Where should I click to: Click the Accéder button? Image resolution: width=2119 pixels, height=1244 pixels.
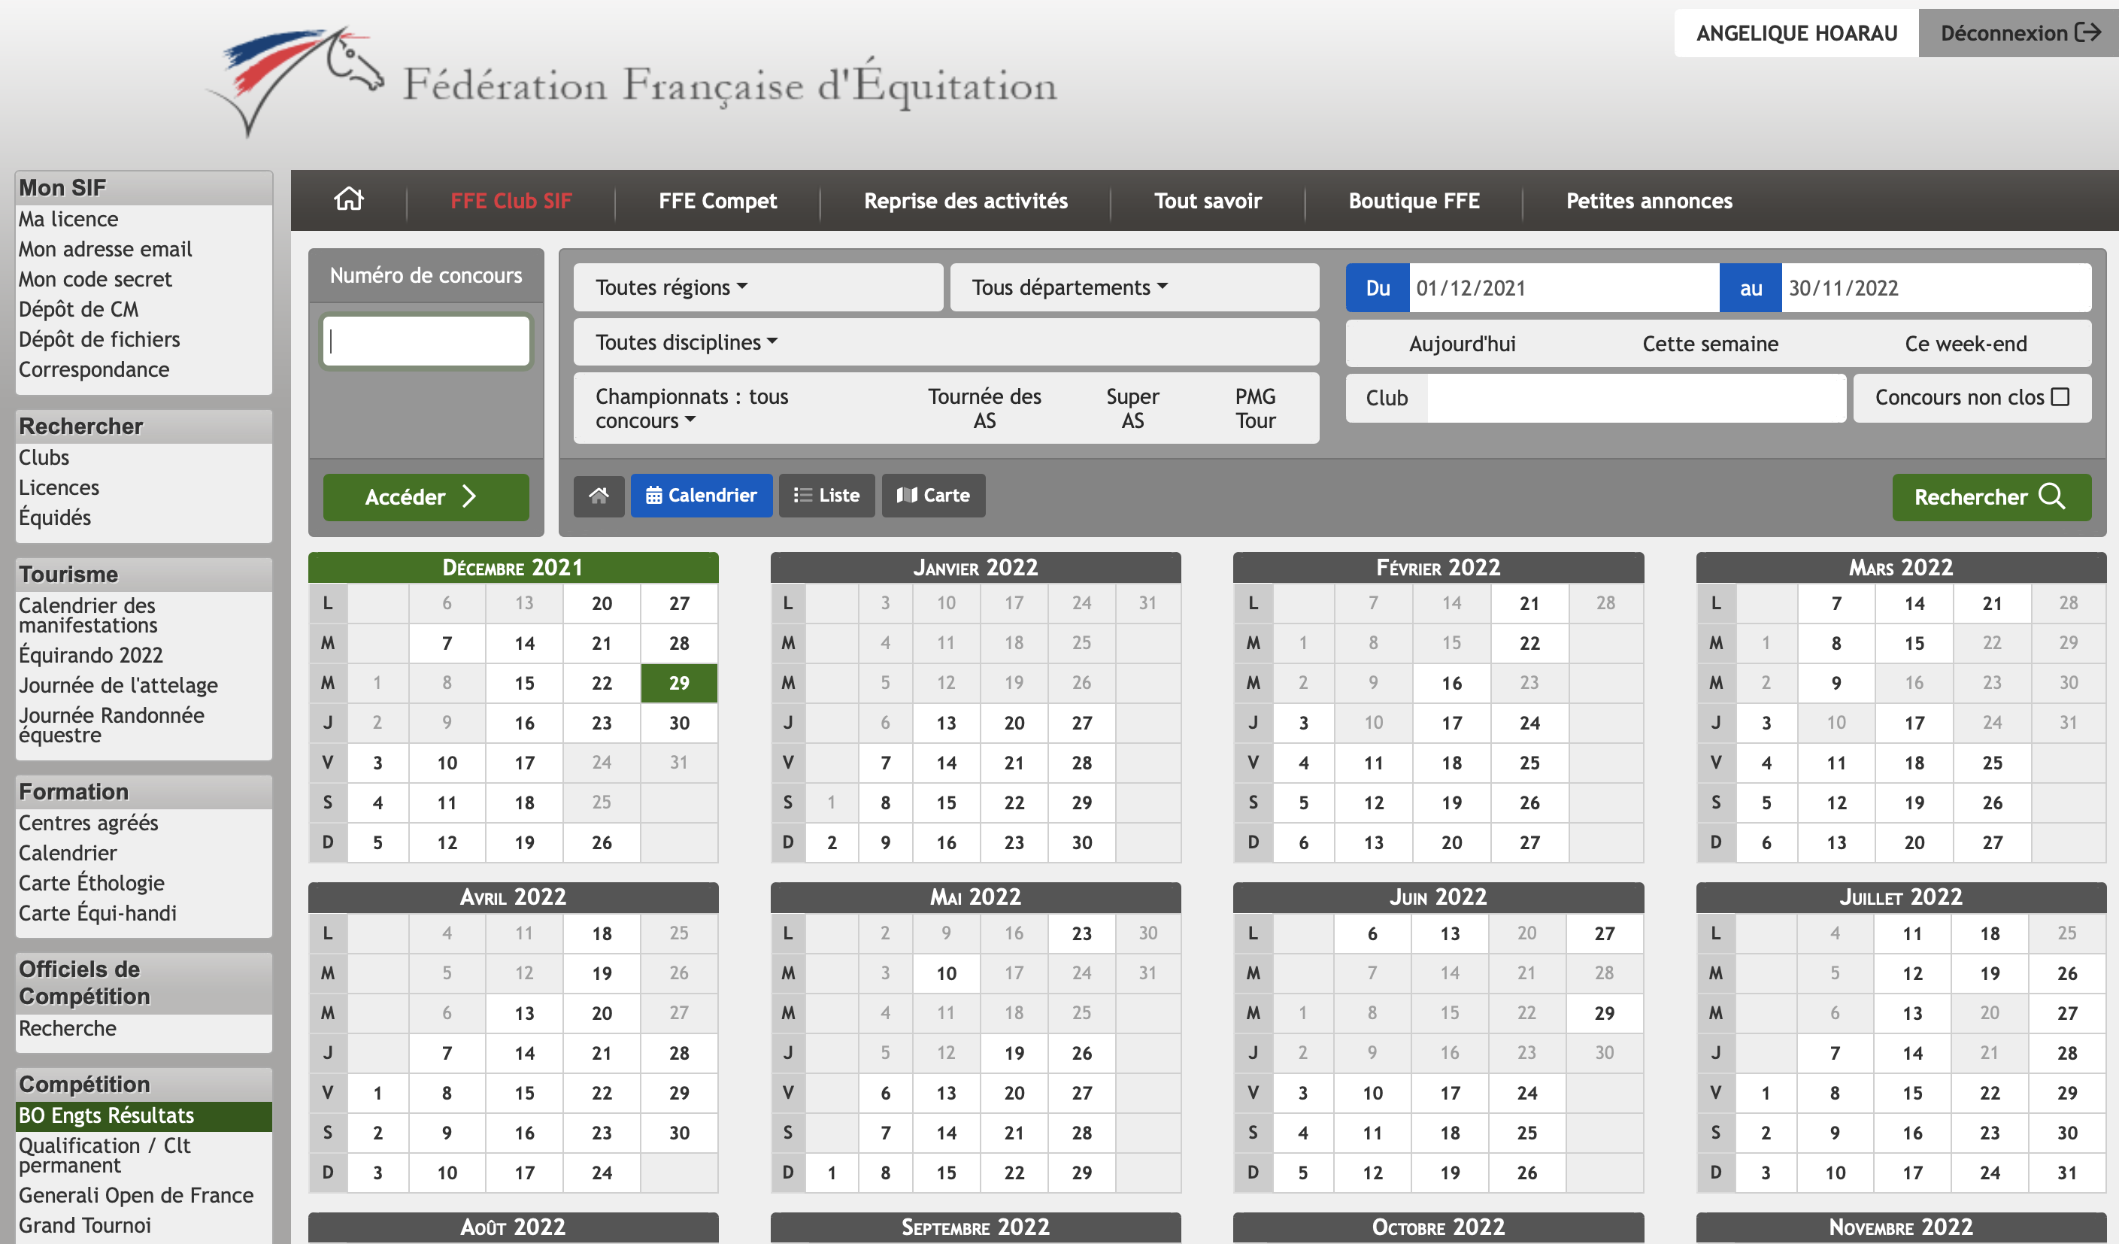(426, 497)
